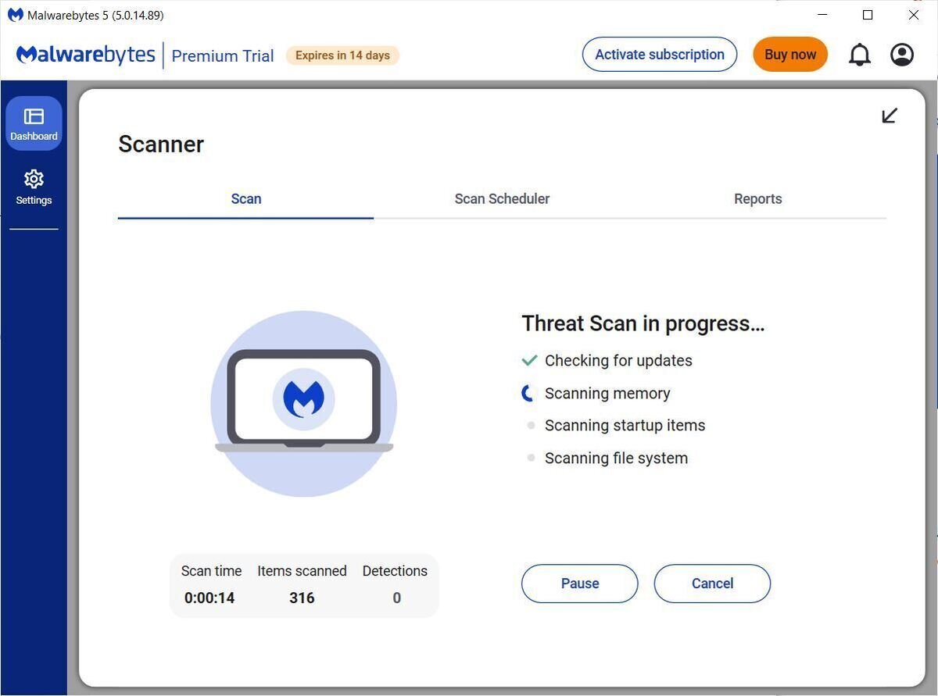
Task: Open the Settings gear in sidebar
Action: pos(34,187)
